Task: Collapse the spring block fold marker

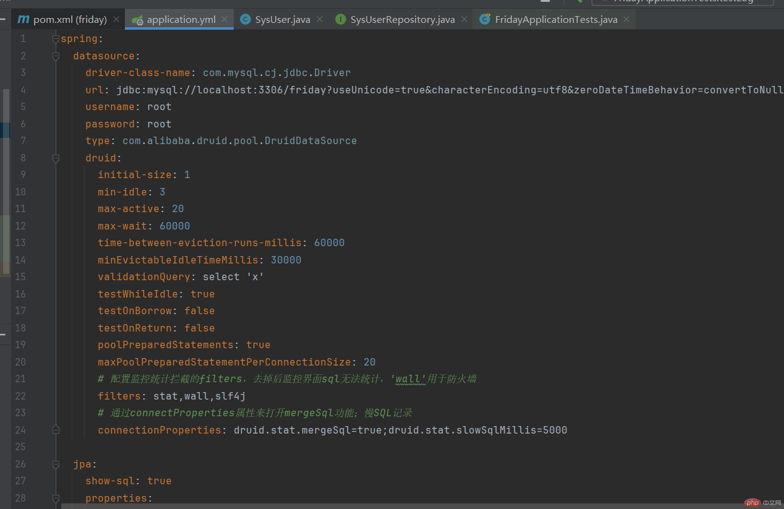Action: click(x=56, y=39)
